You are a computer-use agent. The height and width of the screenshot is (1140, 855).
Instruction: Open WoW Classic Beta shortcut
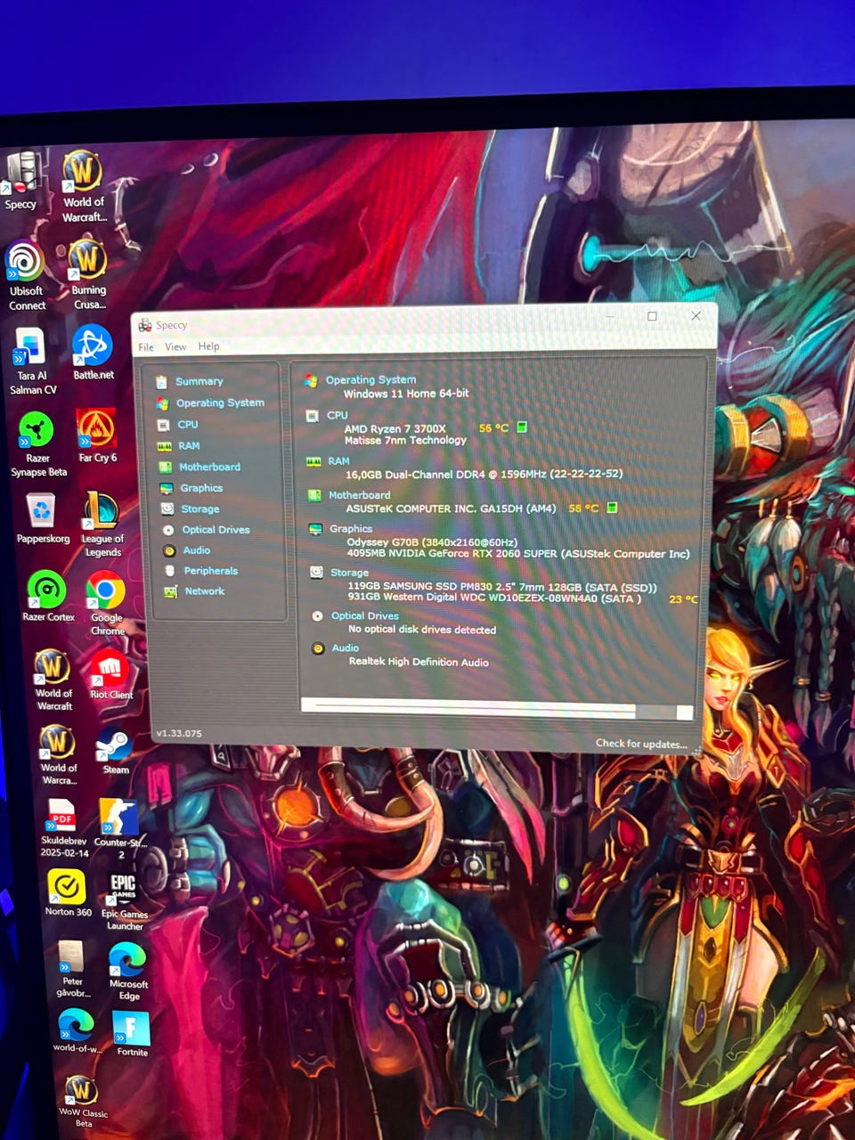[83, 1102]
